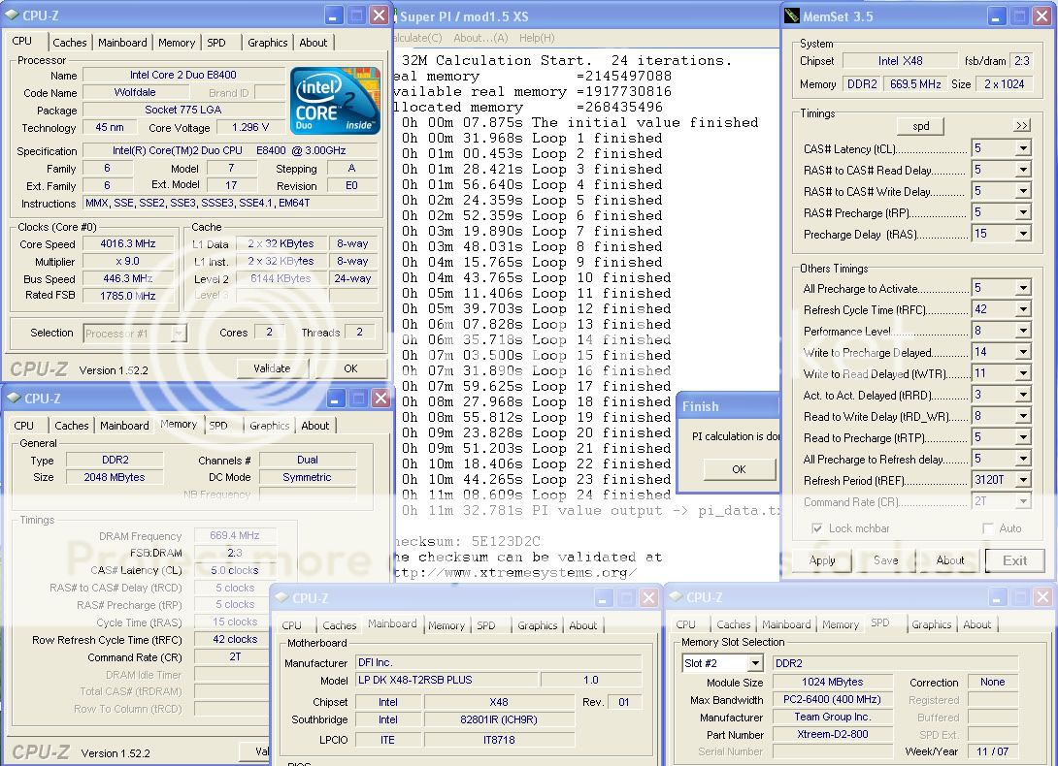The height and width of the screenshot is (766, 1058).
Task: Click MemSet Chipset Intel X48 field
Action: (x=900, y=61)
